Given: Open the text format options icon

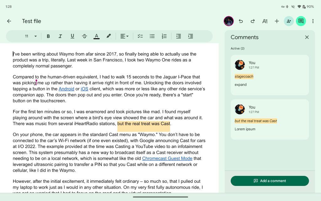Looking at the screenshot, I should 265,21.
